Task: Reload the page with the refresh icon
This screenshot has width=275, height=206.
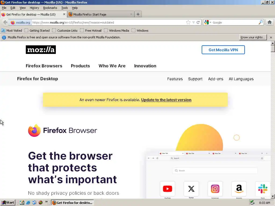Action: point(198,23)
